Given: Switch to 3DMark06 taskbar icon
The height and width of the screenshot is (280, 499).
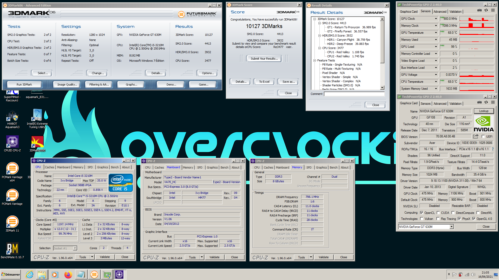Looking at the screenshot, I should click(x=94, y=275).
